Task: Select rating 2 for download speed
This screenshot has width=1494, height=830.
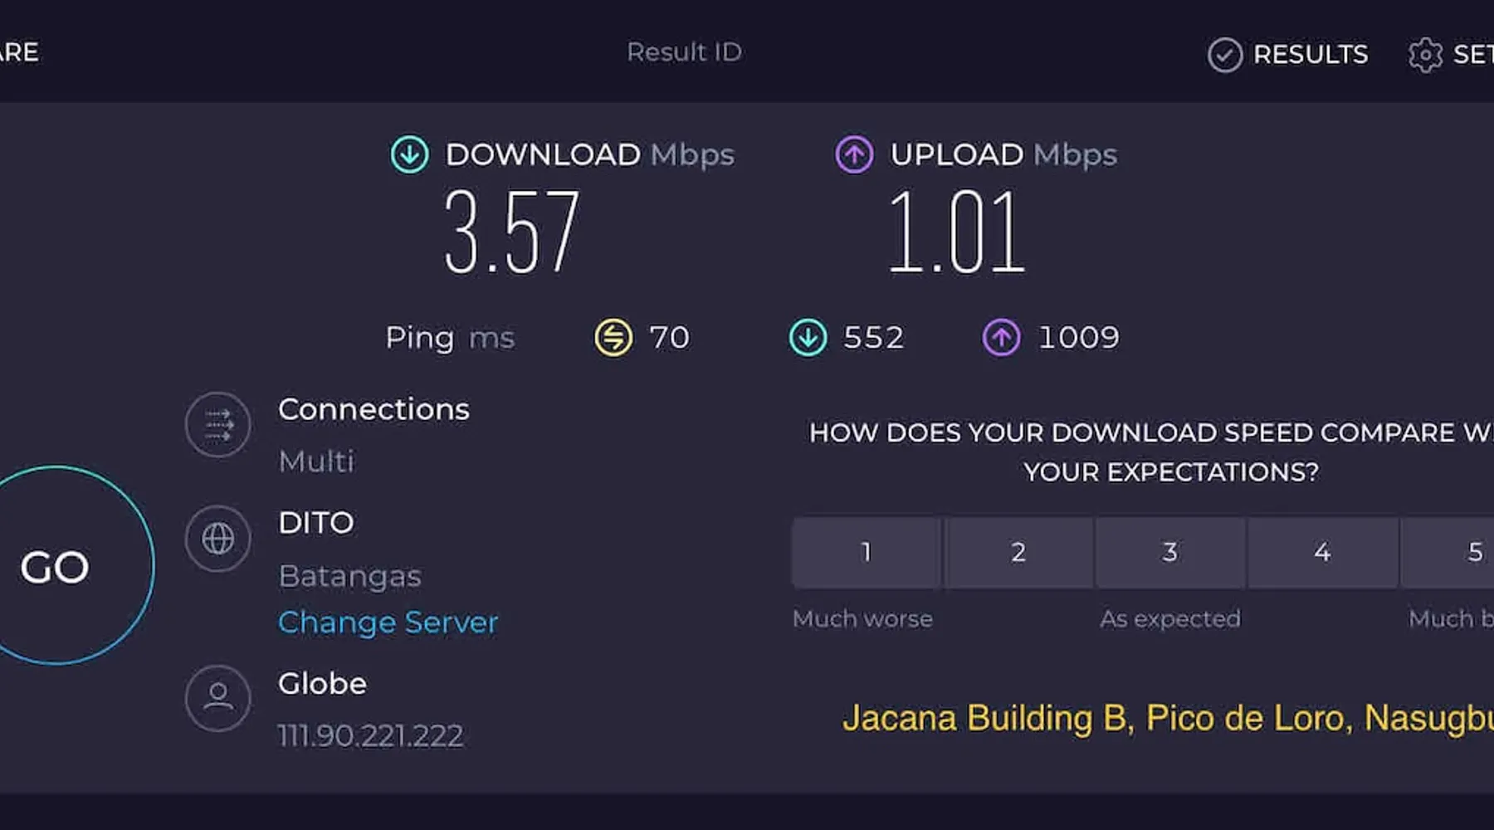Action: coord(1018,553)
